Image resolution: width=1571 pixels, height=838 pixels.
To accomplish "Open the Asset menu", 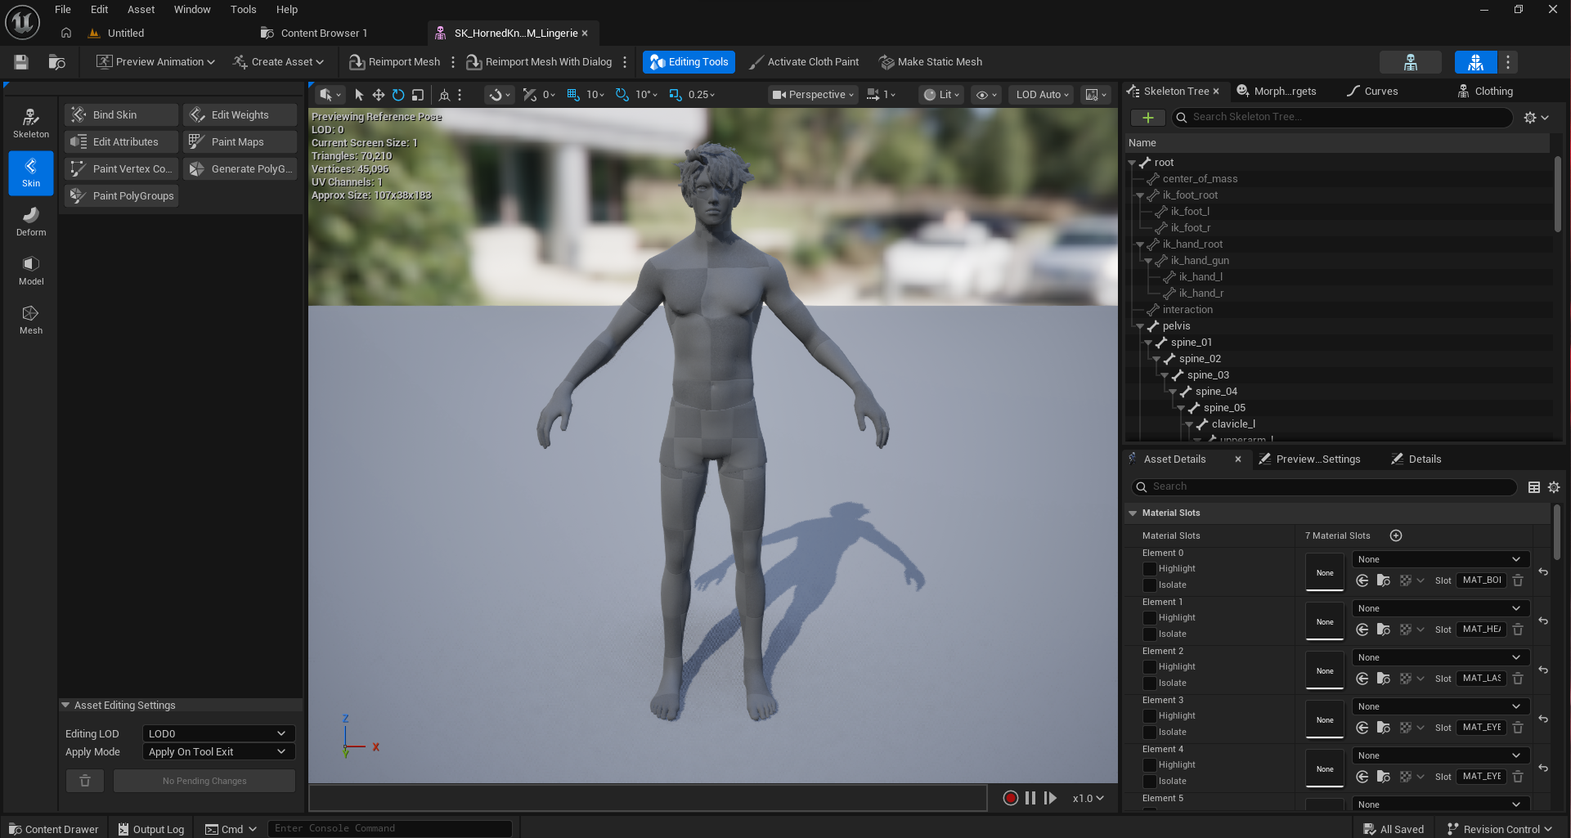I will pyautogui.click(x=141, y=10).
